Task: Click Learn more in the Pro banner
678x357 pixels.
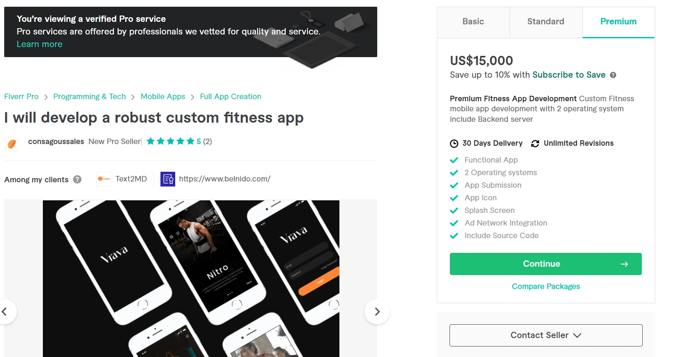Action: click(x=39, y=45)
